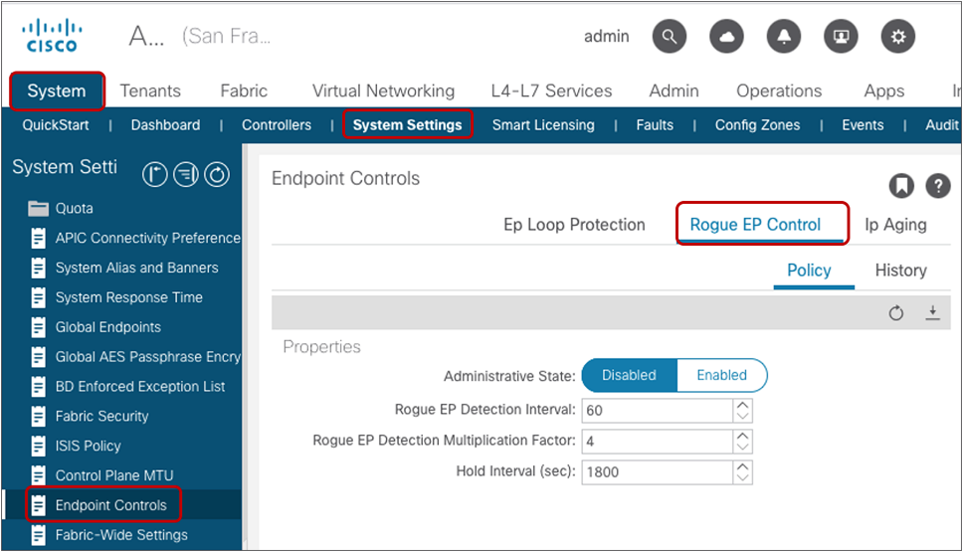Click System Alias and Banners document icon

[38, 268]
